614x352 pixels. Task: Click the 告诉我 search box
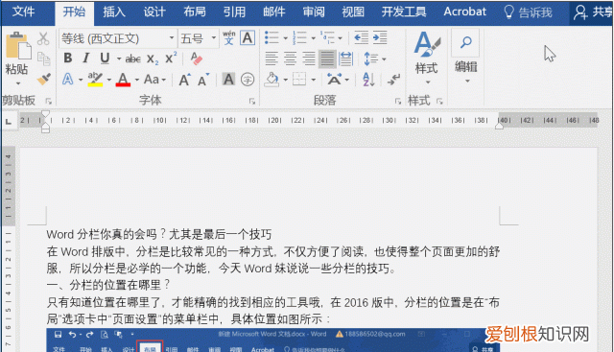pyautogui.click(x=528, y=12)
